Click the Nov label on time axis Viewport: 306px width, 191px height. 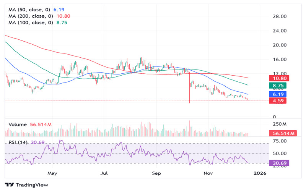208,173
